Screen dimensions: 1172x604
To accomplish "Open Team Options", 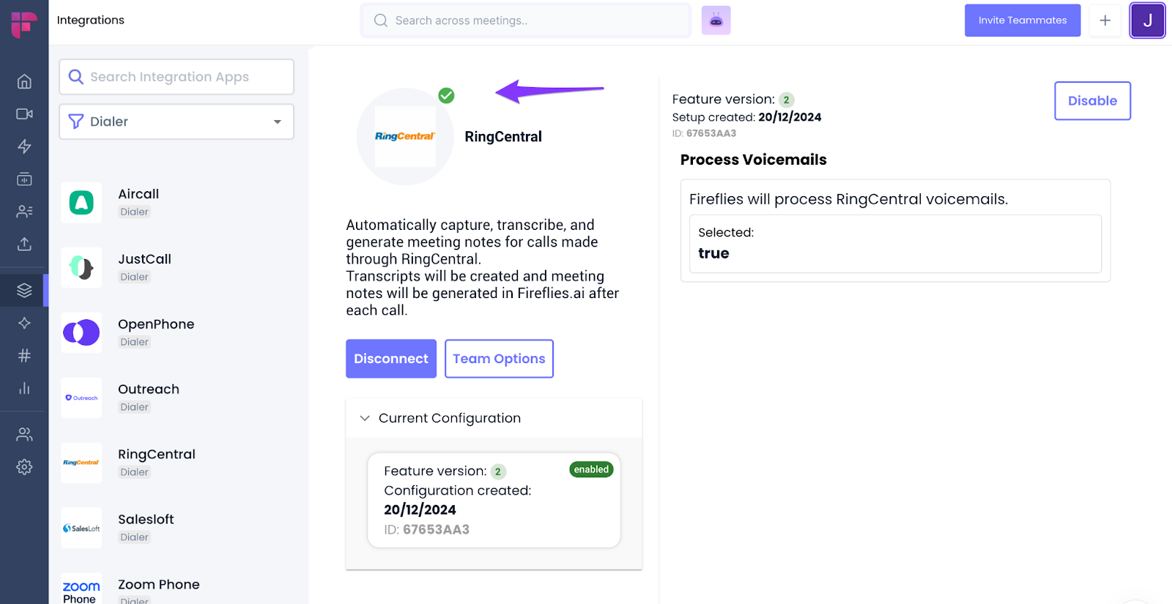I will click(499, 359).
